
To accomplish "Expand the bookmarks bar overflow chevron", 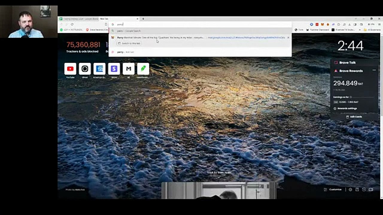I will pos(360,30).
